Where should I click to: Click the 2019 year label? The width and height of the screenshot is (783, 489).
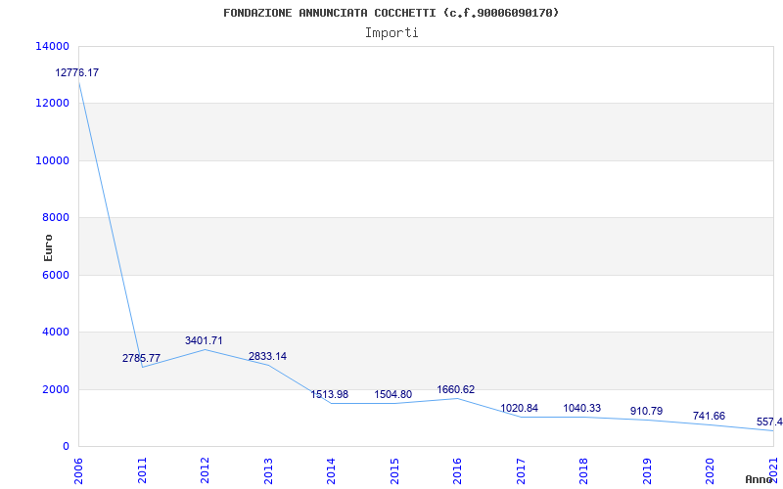tap(647, 470)
